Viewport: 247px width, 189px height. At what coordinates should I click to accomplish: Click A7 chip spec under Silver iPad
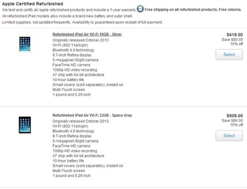[79, 75]
